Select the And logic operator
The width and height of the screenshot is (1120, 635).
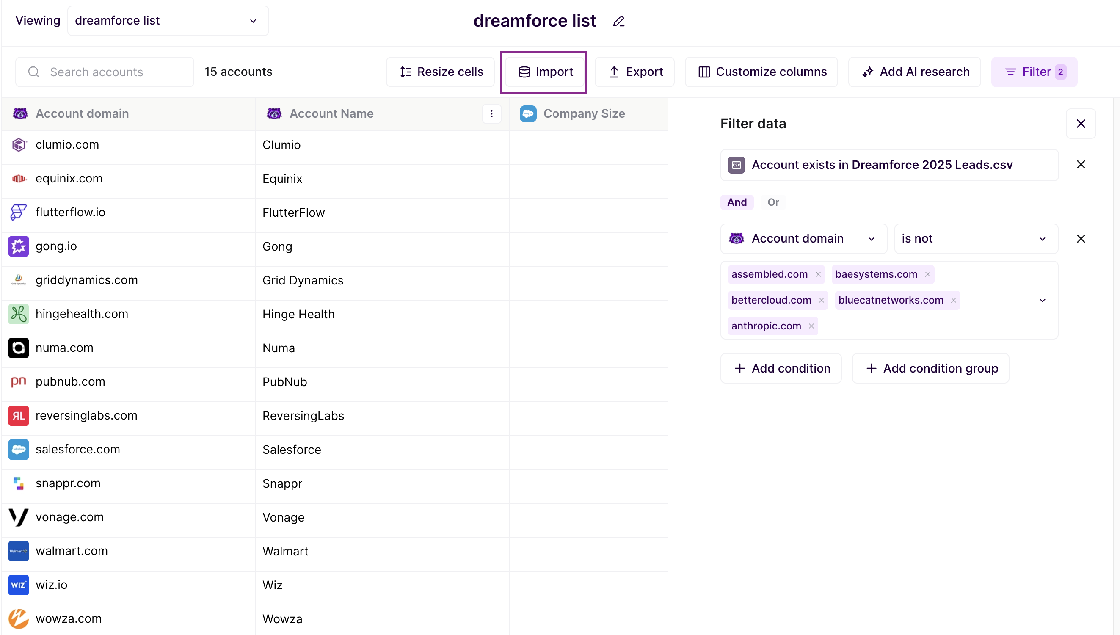(x=737, y=202)
